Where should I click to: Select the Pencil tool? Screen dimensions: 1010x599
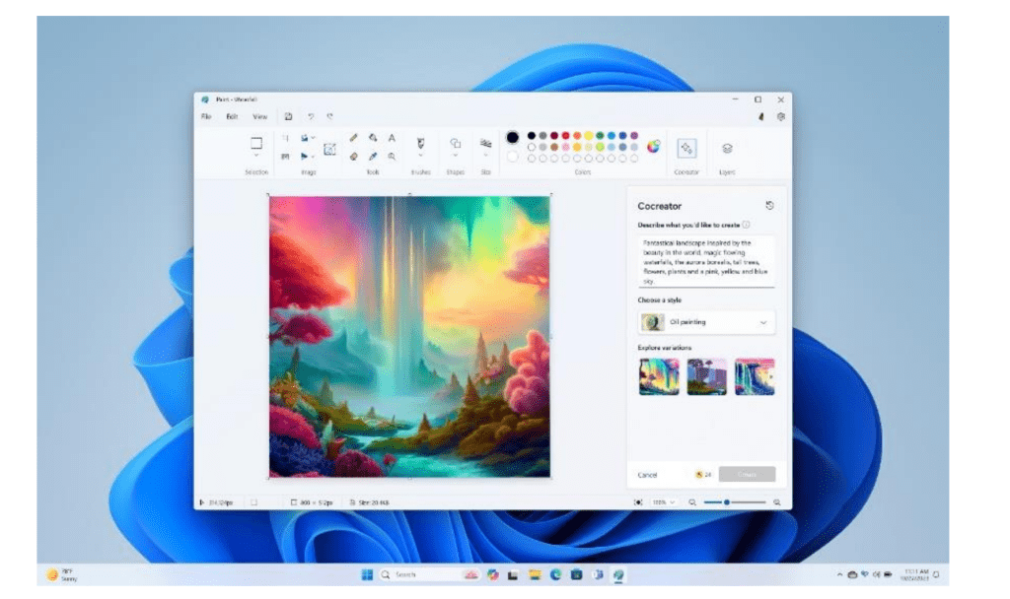[x=355, y=138]
